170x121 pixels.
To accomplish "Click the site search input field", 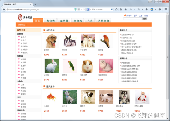I will (x=132, y=19).
